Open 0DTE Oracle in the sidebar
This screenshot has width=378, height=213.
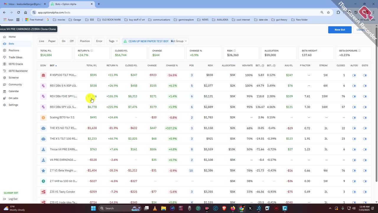point(16,64)
